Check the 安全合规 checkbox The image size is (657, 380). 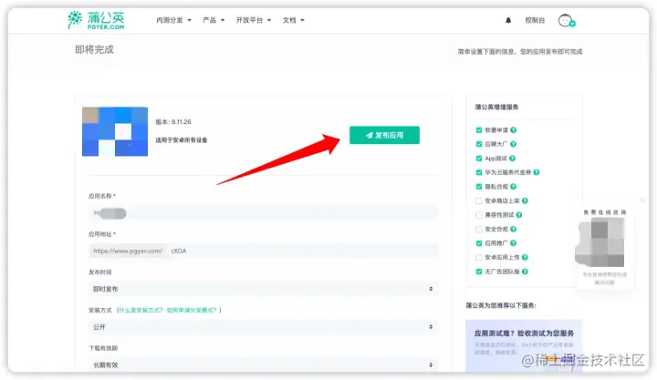point(479,229)
